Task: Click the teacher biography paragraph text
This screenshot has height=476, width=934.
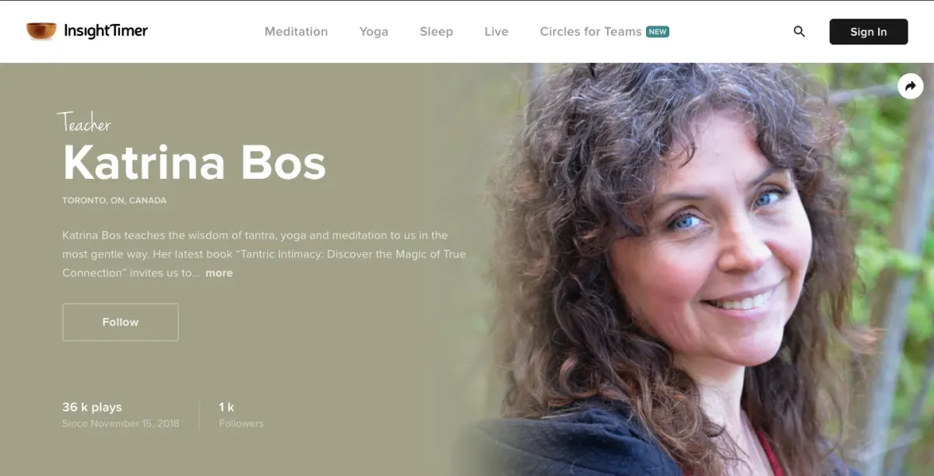Action: 264,254
